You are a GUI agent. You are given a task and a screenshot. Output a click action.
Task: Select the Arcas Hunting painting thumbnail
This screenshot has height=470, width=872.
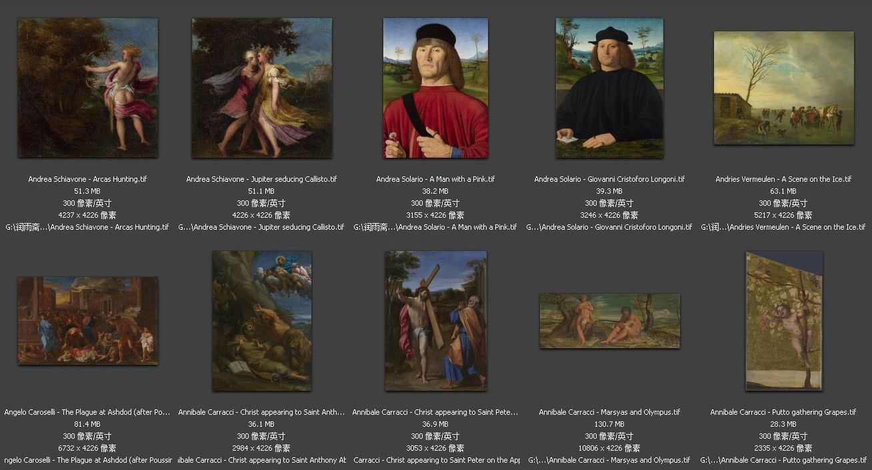click(88, 88)
